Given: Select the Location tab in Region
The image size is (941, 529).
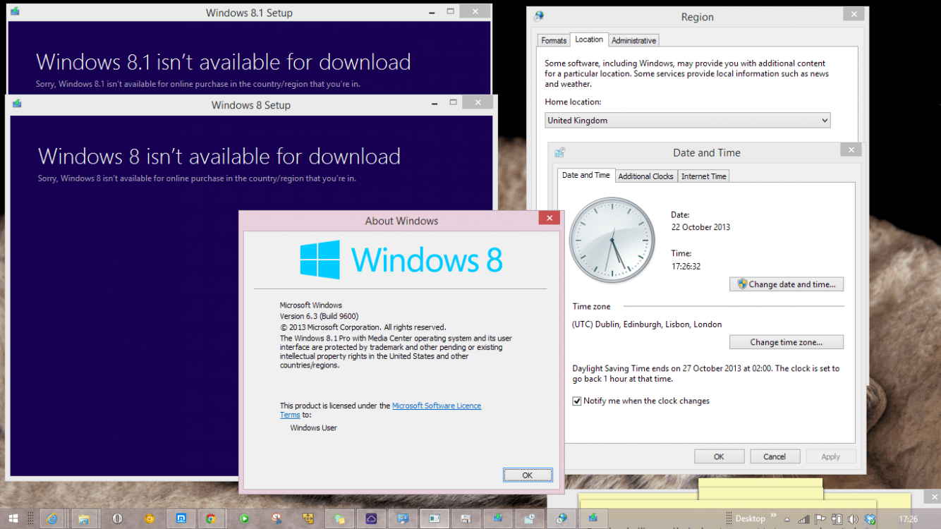Looking at the screenshot, I should (x=589, y=39).
